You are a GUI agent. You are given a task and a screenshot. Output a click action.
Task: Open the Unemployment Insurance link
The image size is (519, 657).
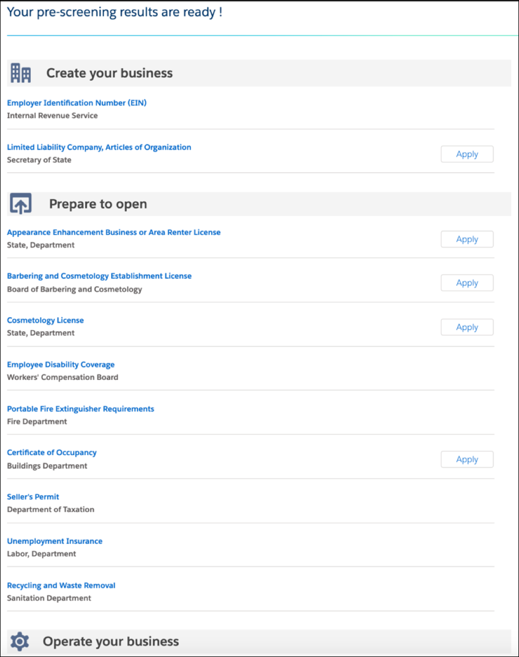pyautogui.click(x=54, y=541)
